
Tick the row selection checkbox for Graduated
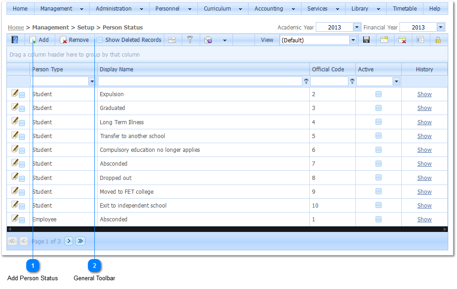click(22, 109)
